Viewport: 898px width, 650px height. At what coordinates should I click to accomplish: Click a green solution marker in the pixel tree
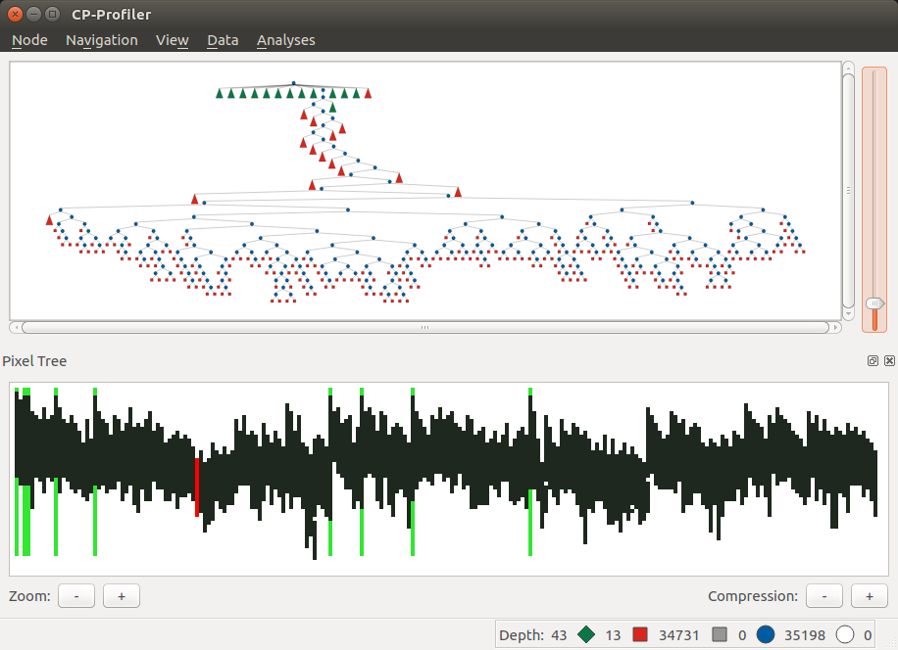(26, 519)
